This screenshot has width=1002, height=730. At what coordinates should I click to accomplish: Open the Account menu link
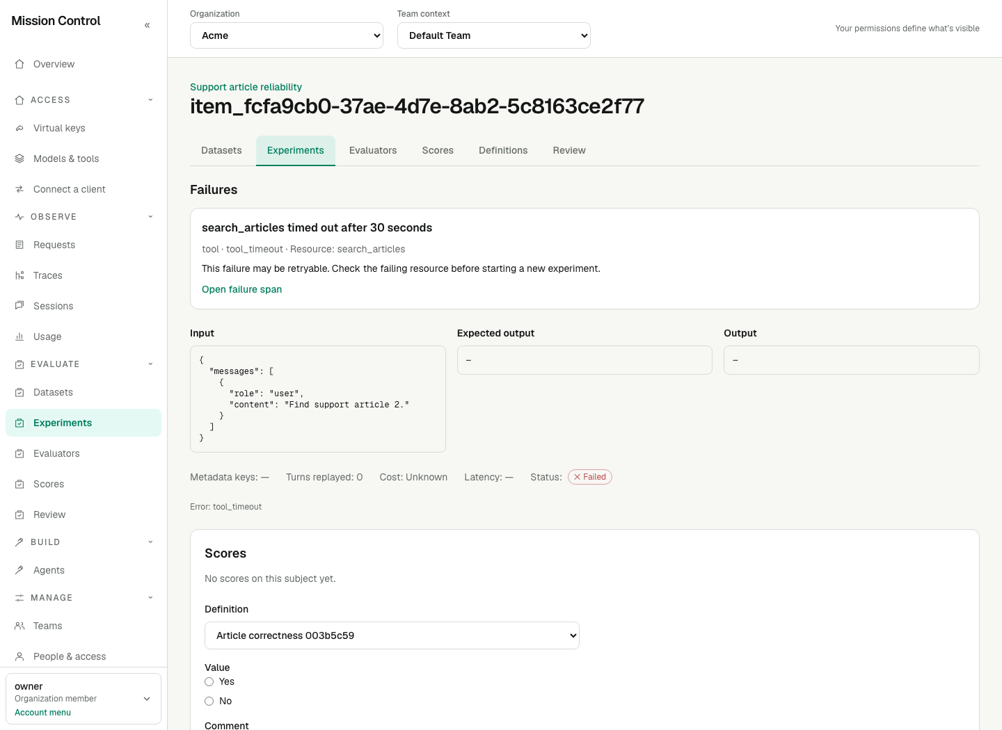pos(42,713)
